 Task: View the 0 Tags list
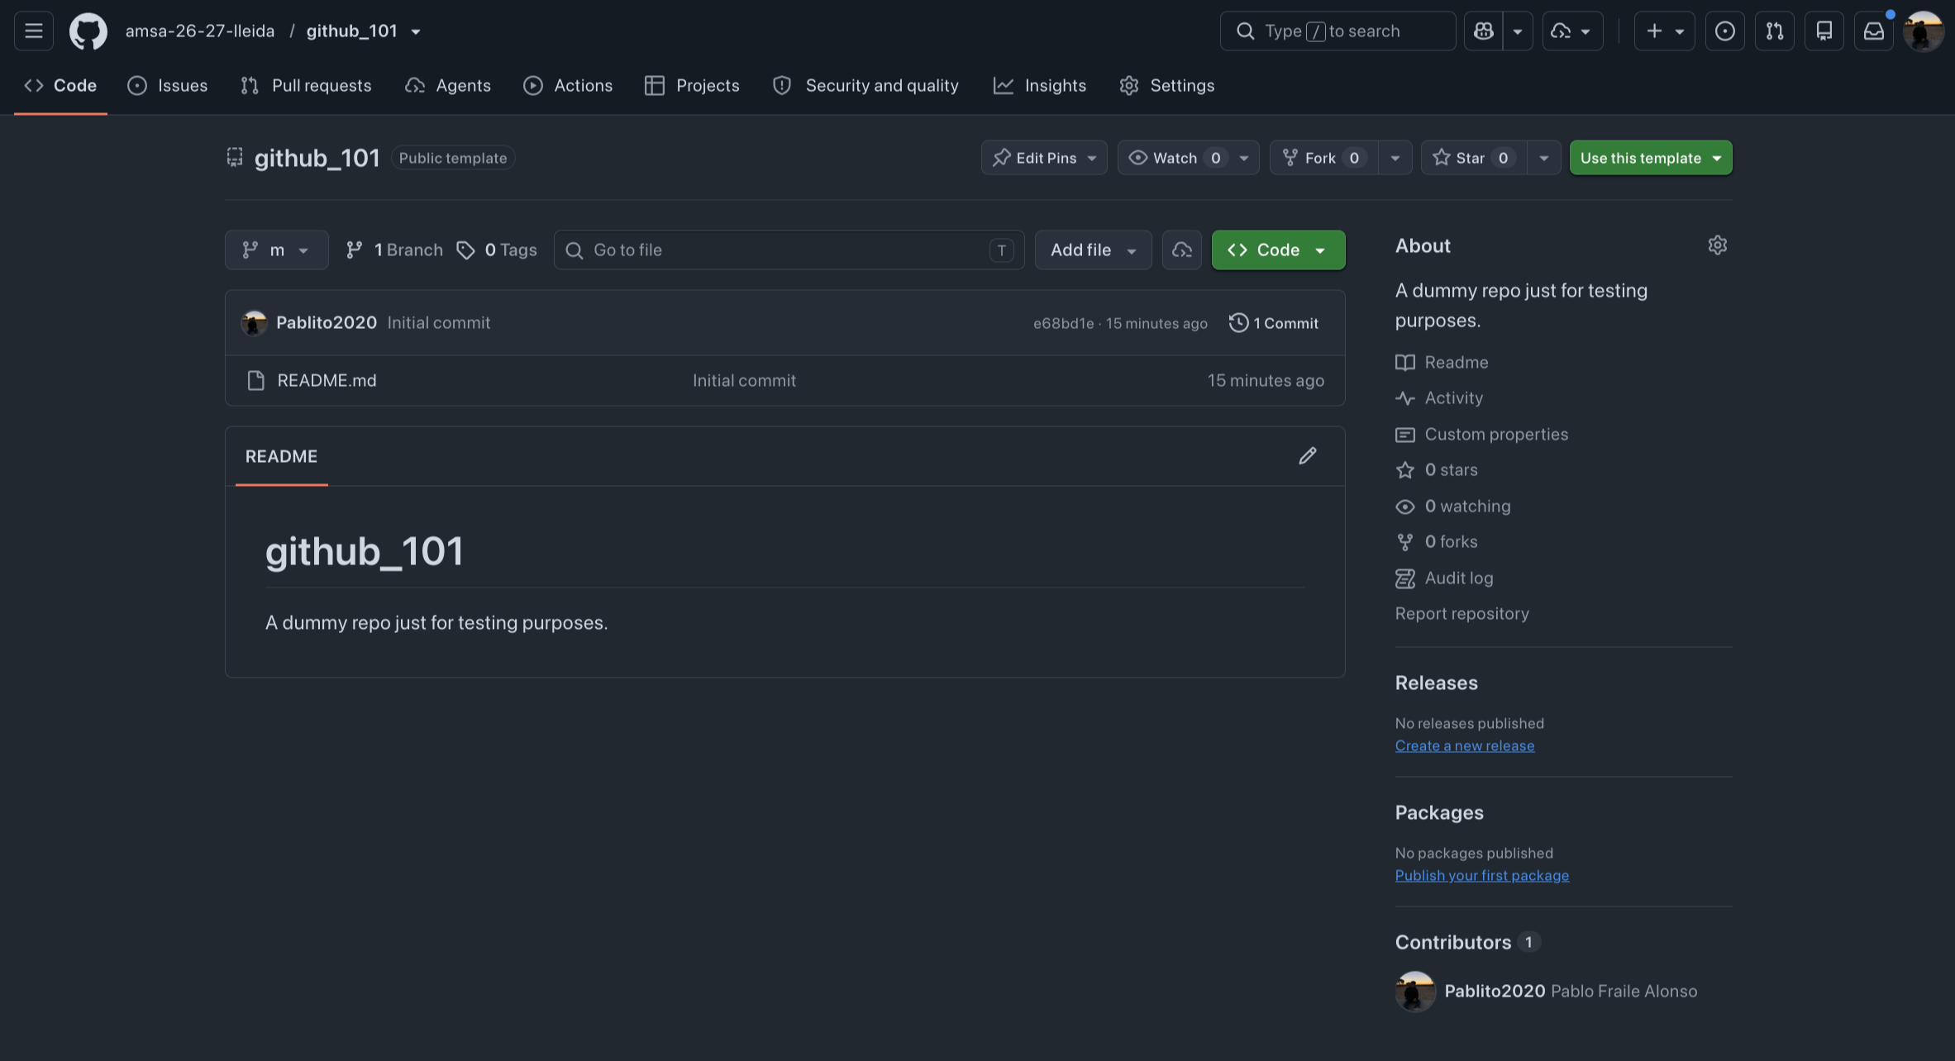[497, 250]
